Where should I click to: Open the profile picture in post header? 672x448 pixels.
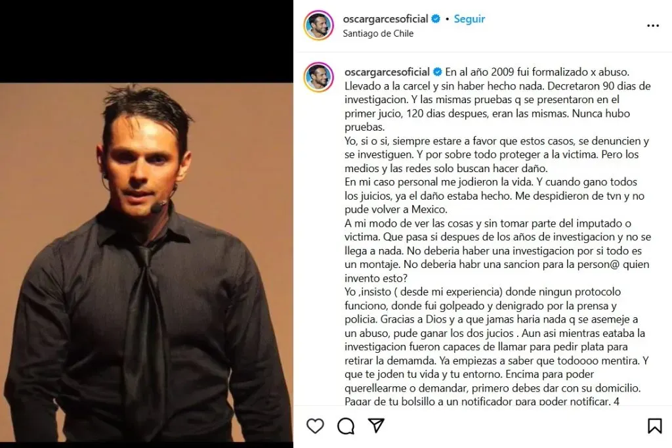point(318,26)
